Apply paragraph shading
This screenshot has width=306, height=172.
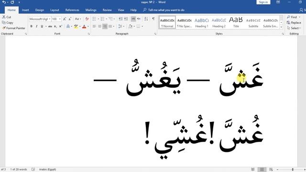130,26
